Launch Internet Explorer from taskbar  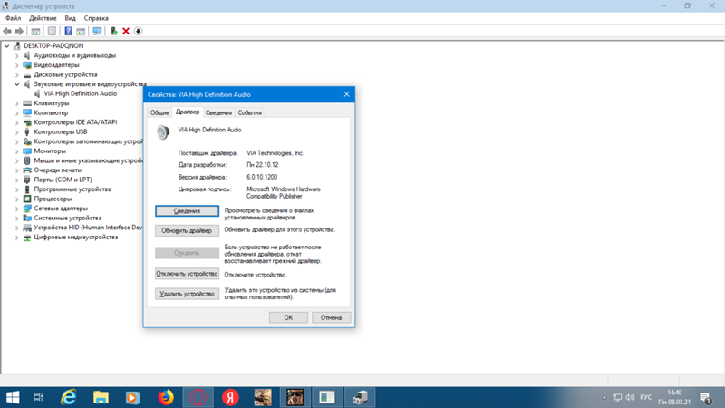pyautogui.click(x=69, y=397)
